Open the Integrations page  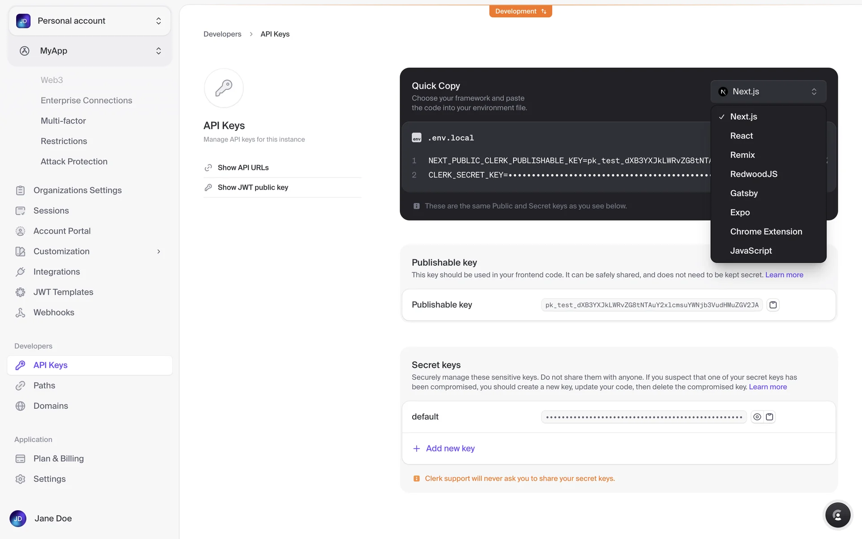coord(57,272)
